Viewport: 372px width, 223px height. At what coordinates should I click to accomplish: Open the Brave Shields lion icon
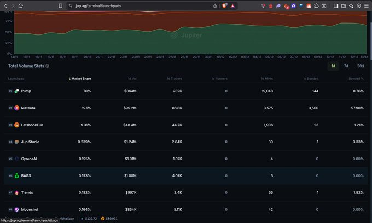click(224, 5)
